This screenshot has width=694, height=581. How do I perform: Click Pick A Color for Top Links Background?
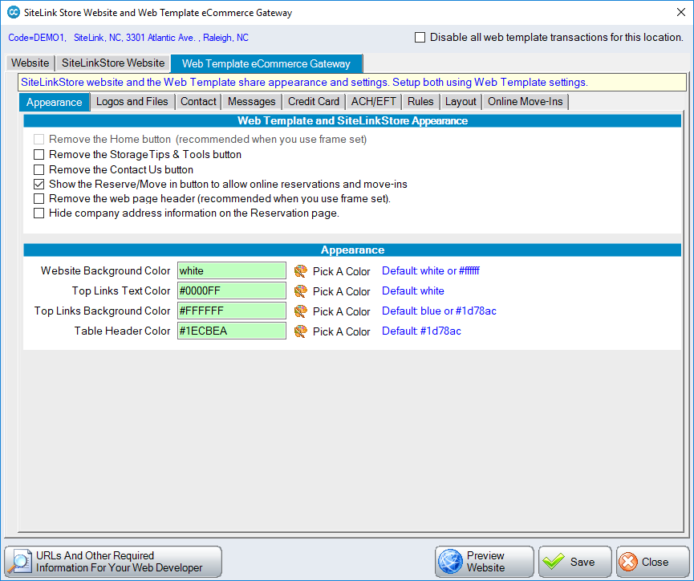coord(341,311)
